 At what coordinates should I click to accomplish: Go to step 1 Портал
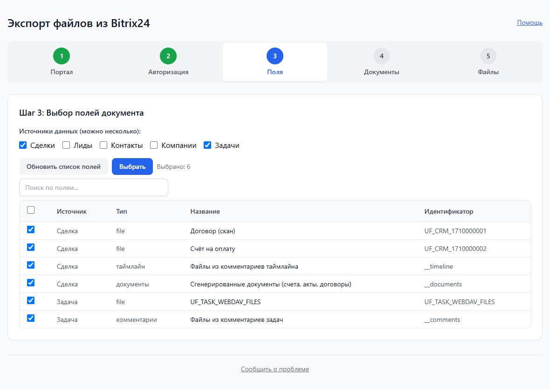coord(62,62)
